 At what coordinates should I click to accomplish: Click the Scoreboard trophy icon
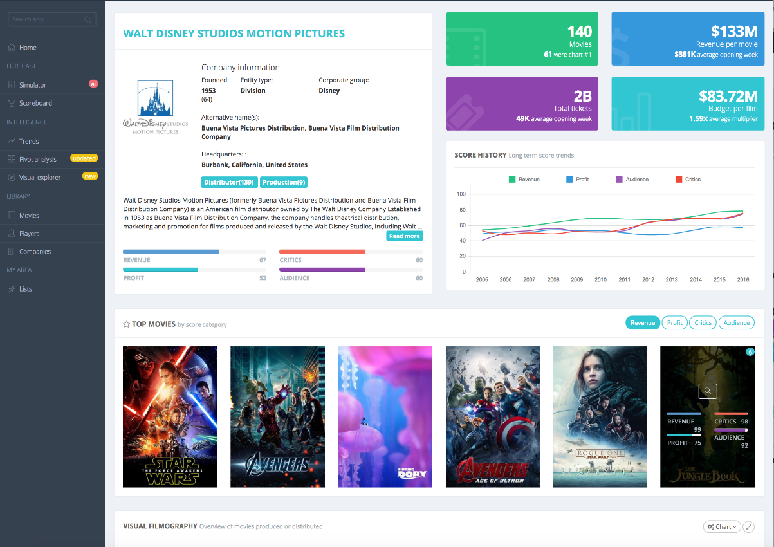click(12, 103)
